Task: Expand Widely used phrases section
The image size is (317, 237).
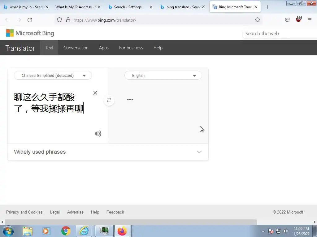Action: coord(108,152)
